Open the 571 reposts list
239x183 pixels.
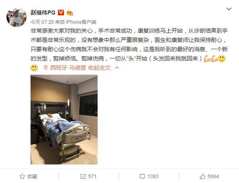88,176
